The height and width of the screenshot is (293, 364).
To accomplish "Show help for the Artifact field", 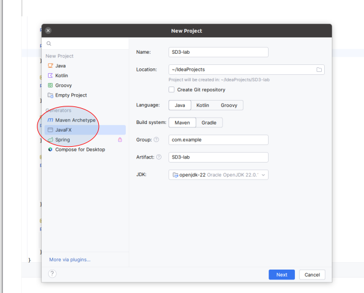I will coord(159,157).
